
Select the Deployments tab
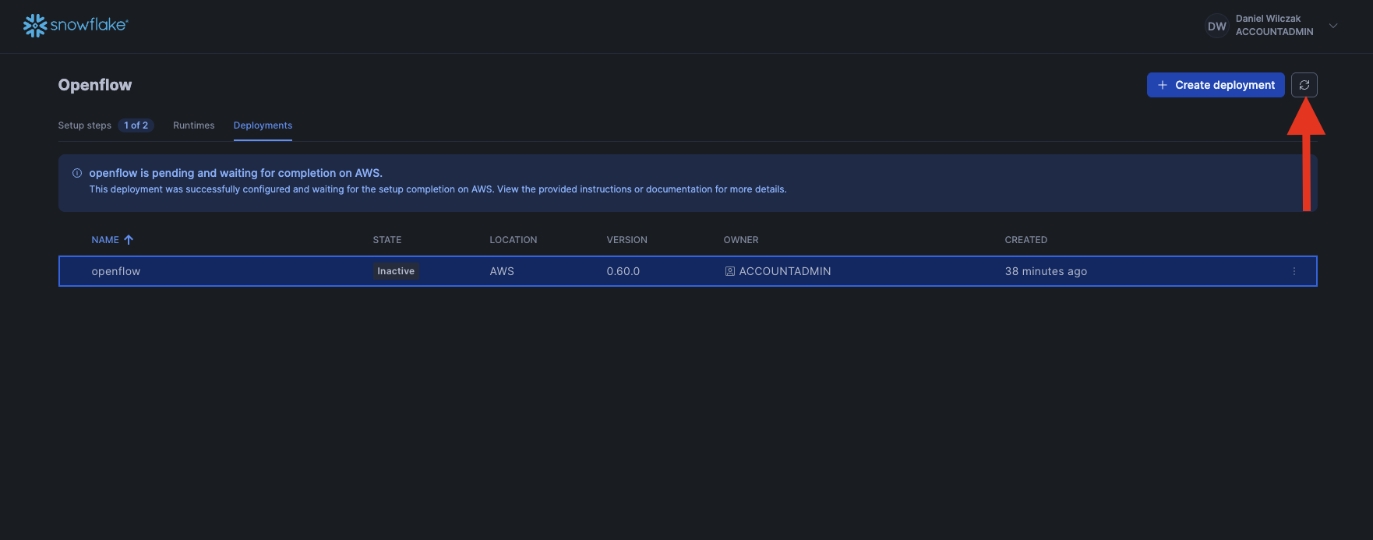[263, 125]
